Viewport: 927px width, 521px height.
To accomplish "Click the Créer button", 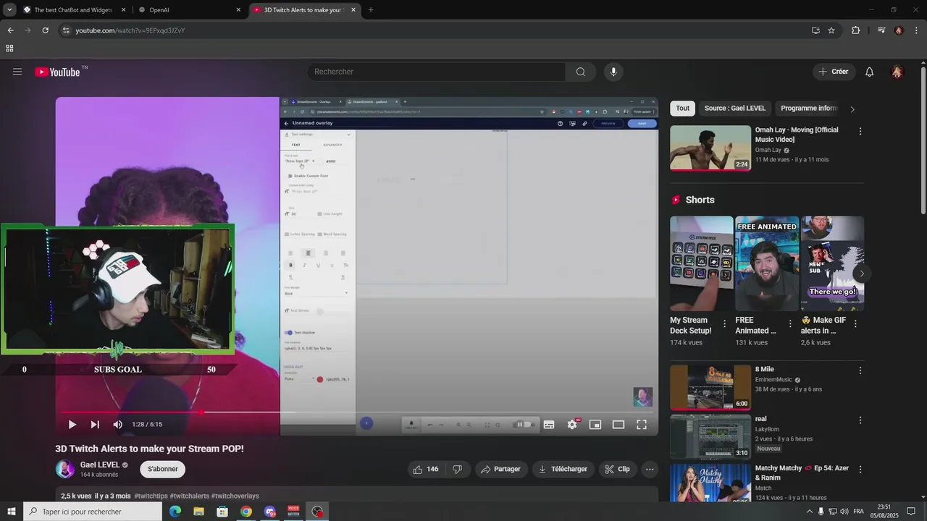I will (x=834, y=72).
